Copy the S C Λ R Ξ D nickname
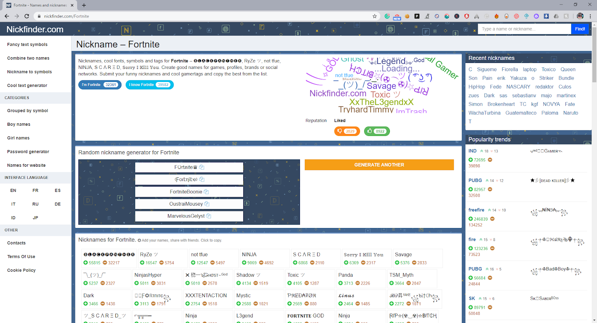 [307, 254]
